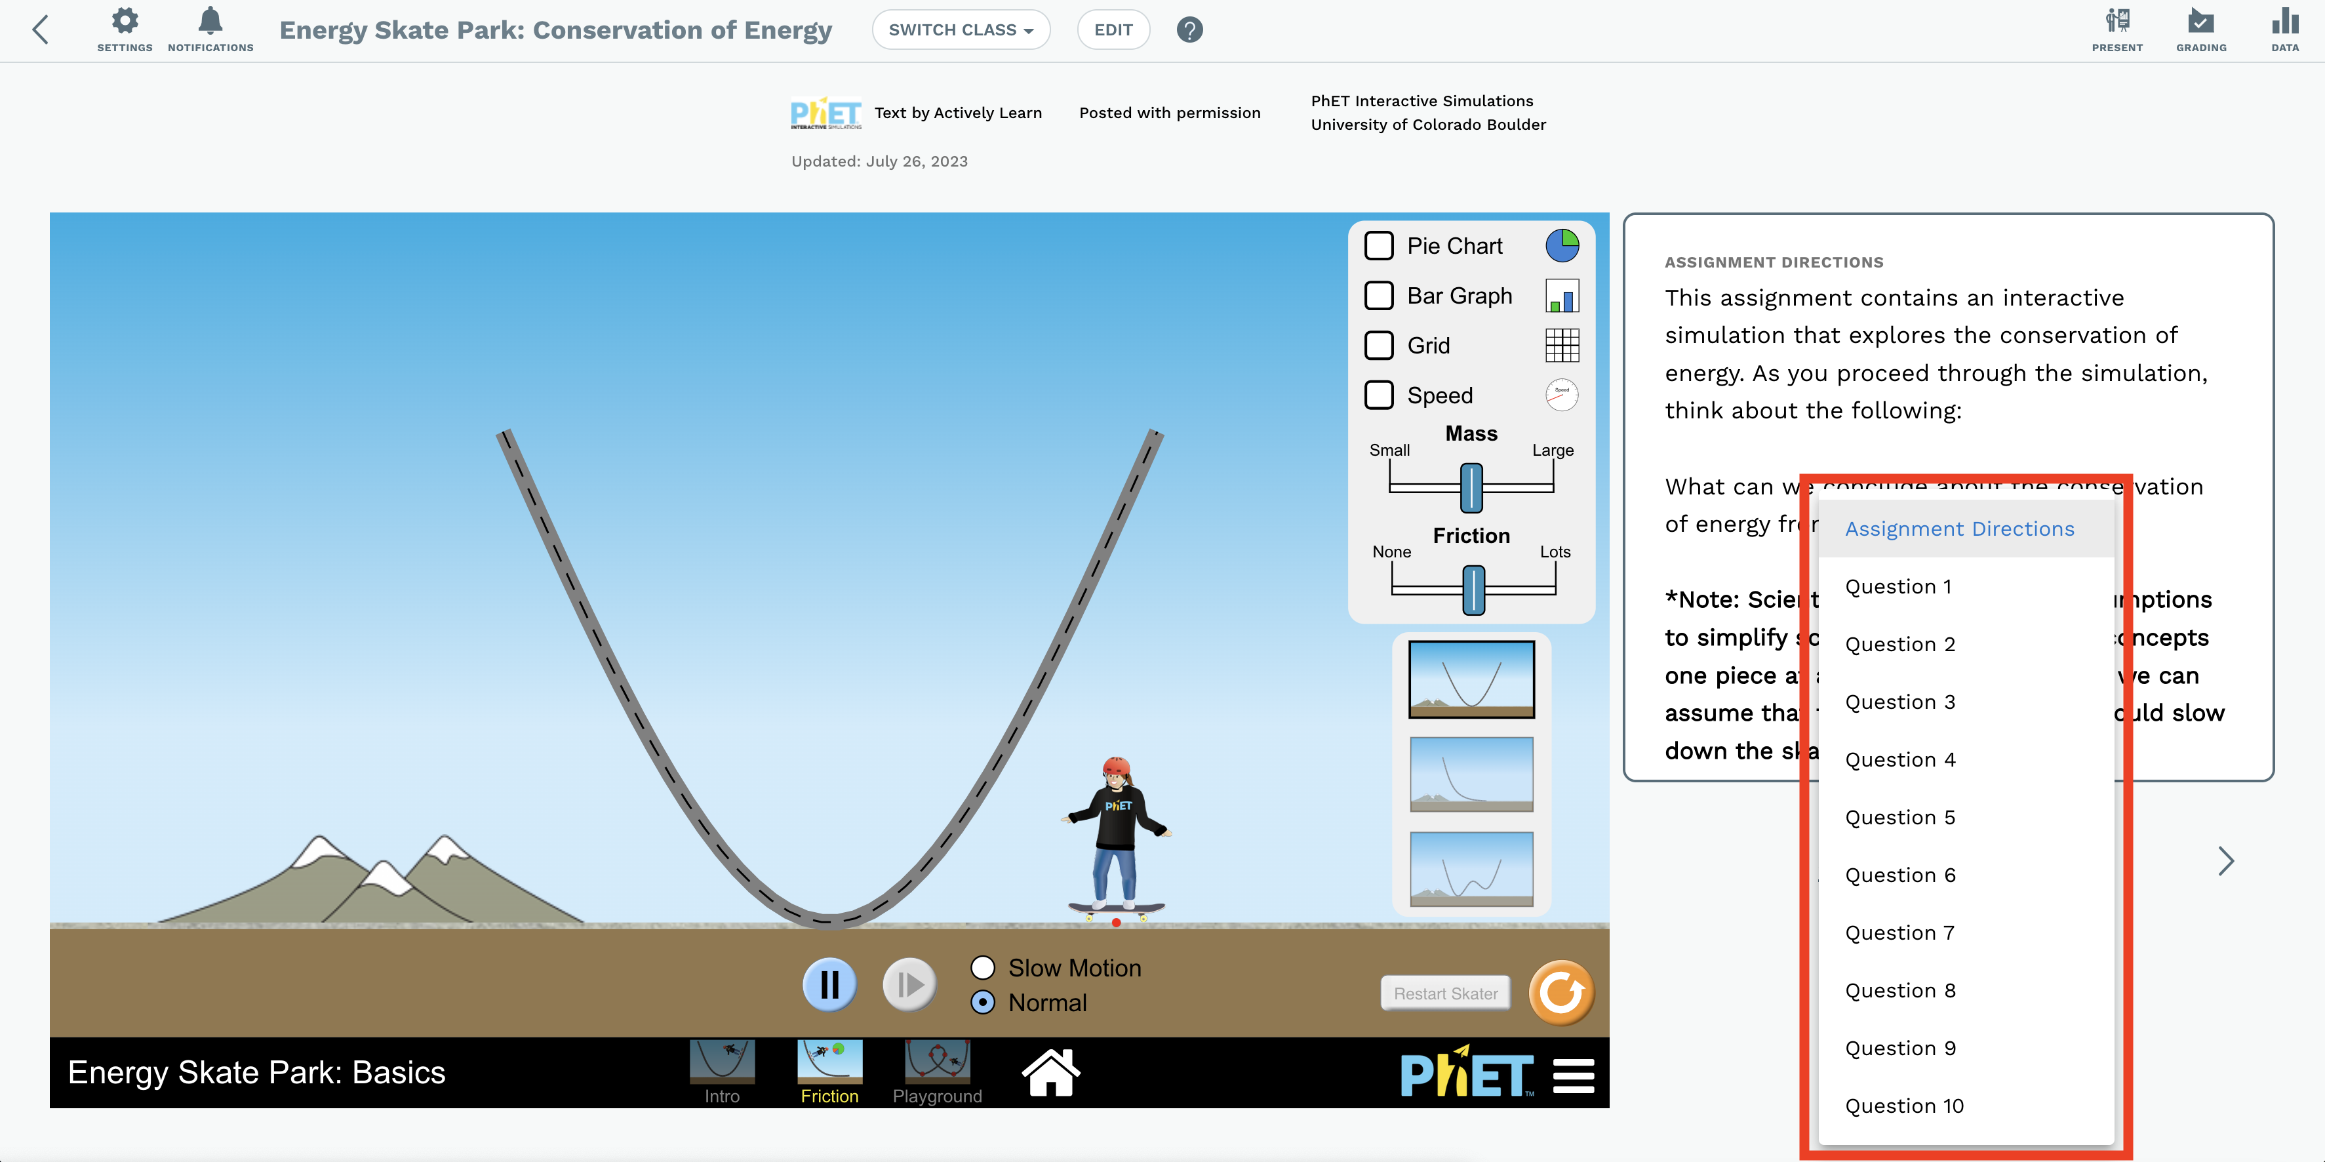Select the Slow Motion radio button
The width and height of the screenshot is (2325, 1162).
click(x=983, y=967)
